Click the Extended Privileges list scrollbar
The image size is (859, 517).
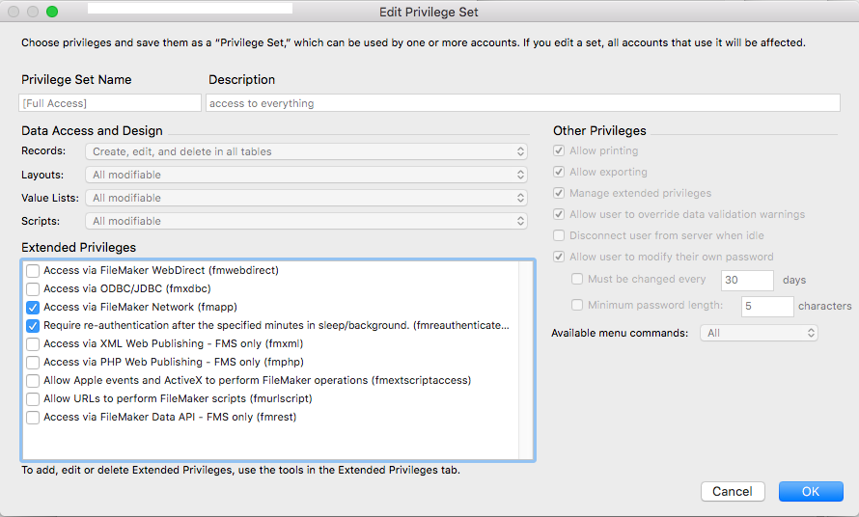tap(526, 360)
